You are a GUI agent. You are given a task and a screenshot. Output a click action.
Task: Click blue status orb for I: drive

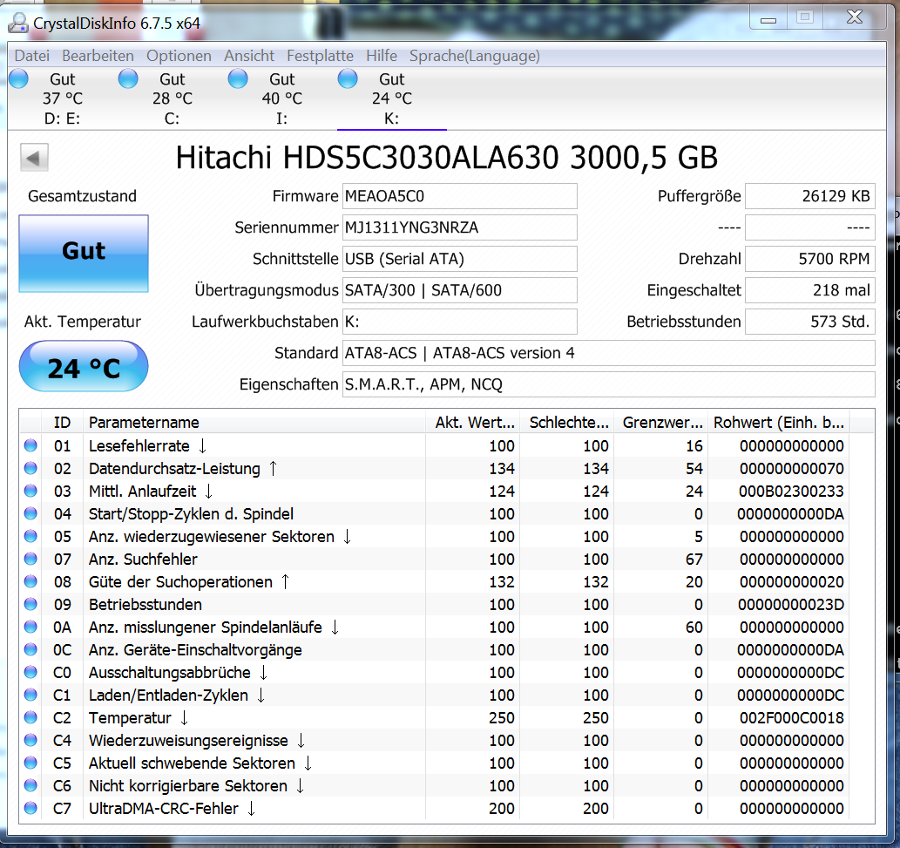coord(238,78)
